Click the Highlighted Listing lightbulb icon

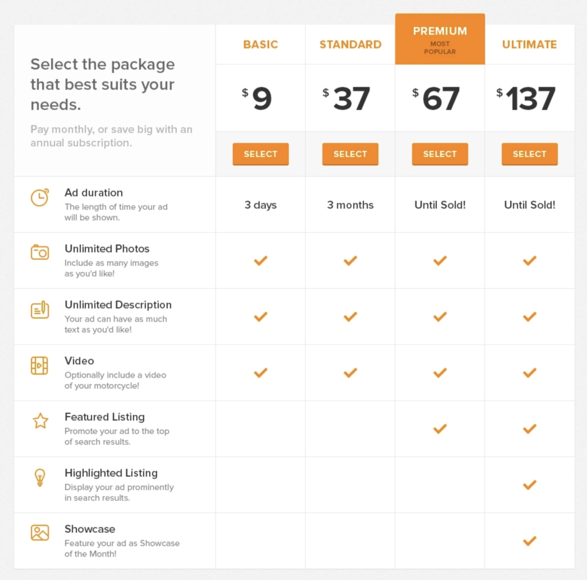[x=40, y=477]
